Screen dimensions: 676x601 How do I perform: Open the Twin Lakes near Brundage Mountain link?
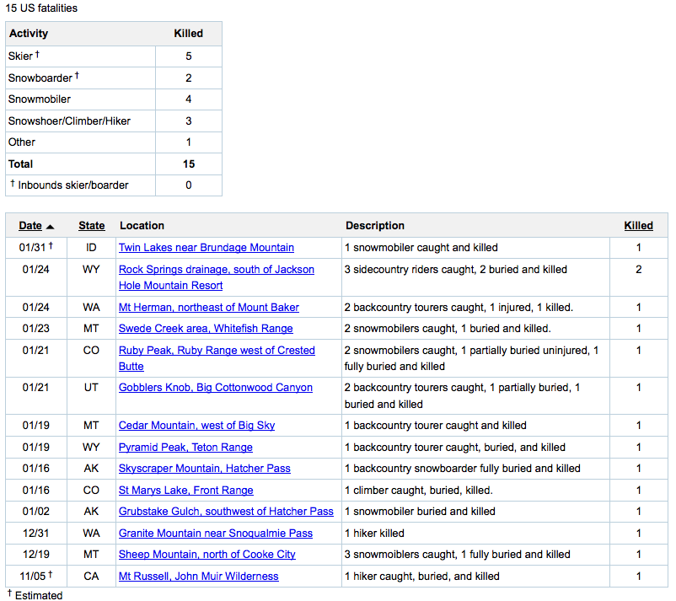[206, 248]
